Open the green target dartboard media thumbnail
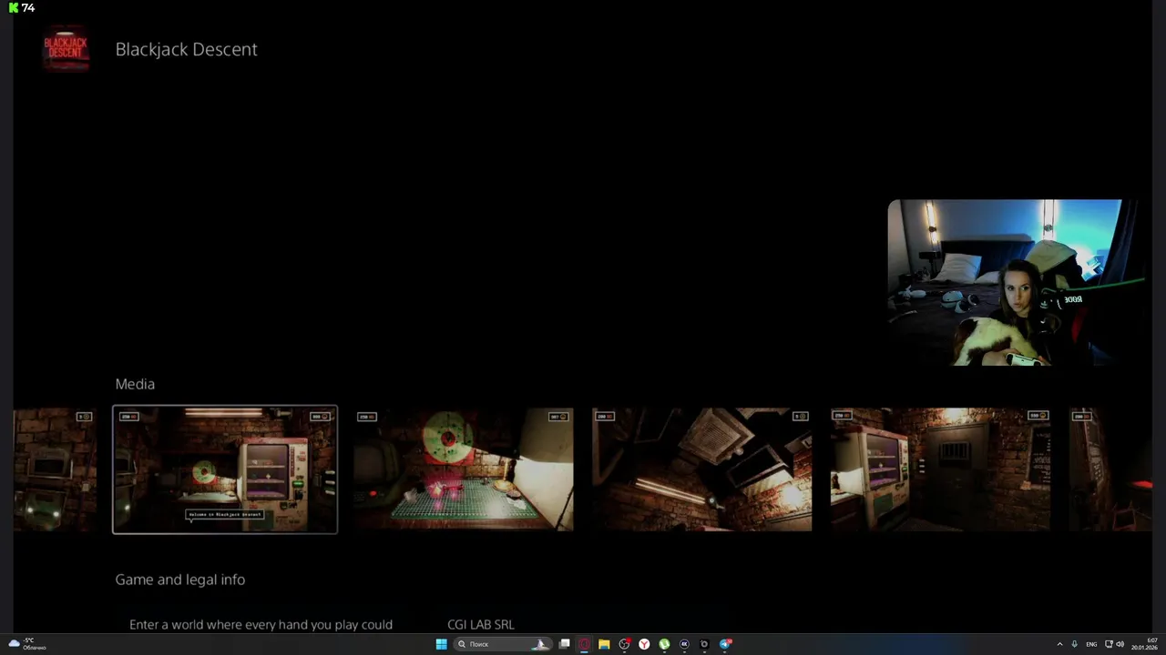Screen dimensions: 1166x655 (464, 469)
